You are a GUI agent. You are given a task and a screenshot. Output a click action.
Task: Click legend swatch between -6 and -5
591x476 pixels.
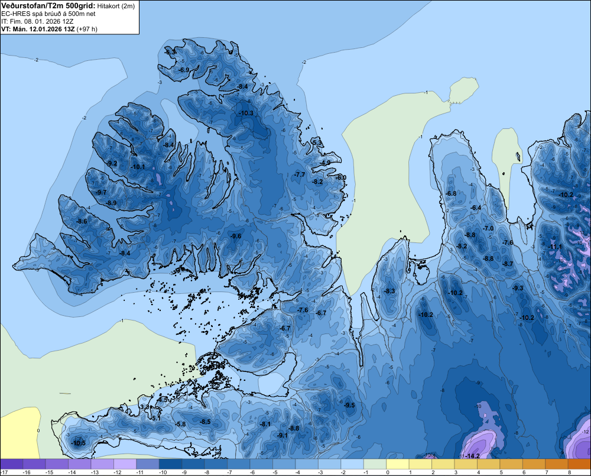(x=261, y=464)
